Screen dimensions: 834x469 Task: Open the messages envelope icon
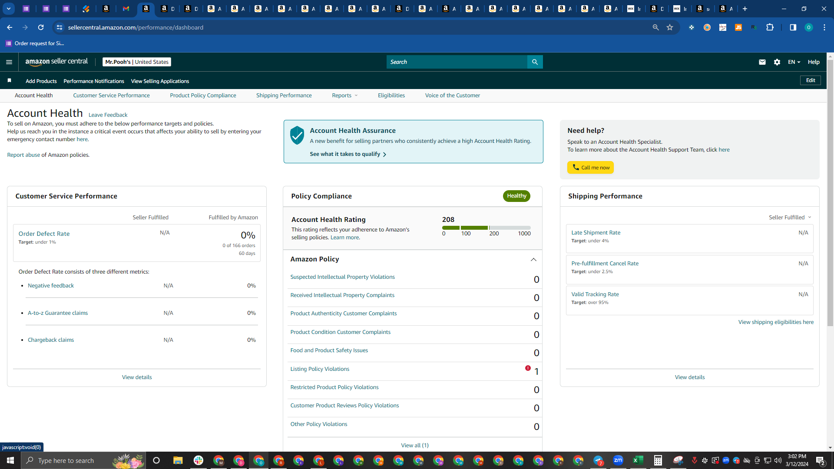pyautogui.click(x=762, y=62)
